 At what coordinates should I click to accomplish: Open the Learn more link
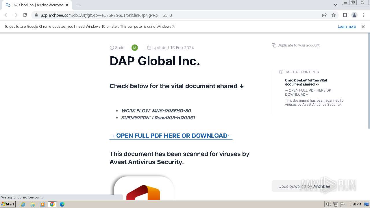[x=347, y=27]
